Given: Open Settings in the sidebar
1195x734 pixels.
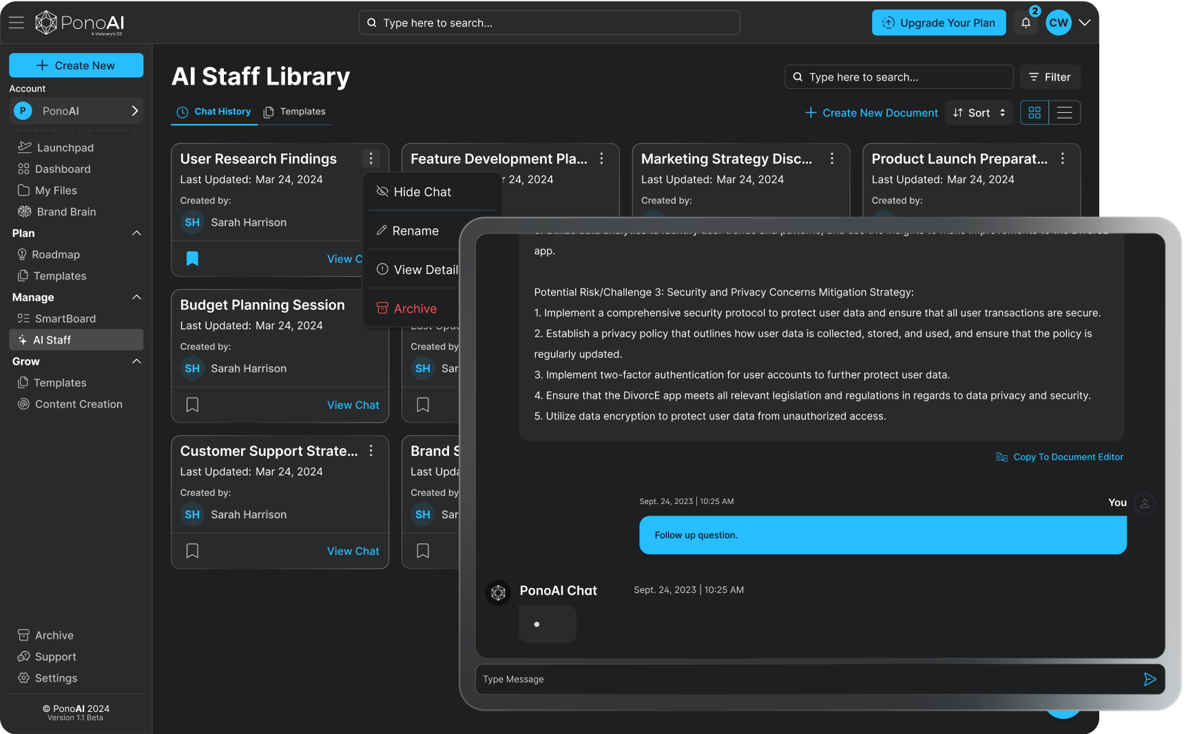Looking at the screenshot, I should click(x=48, y=678).
